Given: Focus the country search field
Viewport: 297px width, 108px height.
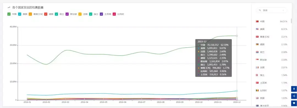Looking at the screenshot, I should (x=271, y=10).
